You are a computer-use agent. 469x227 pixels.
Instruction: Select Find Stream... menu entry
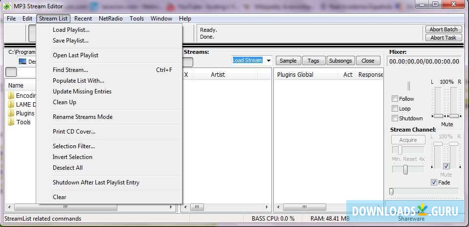[x=109, y=70]
